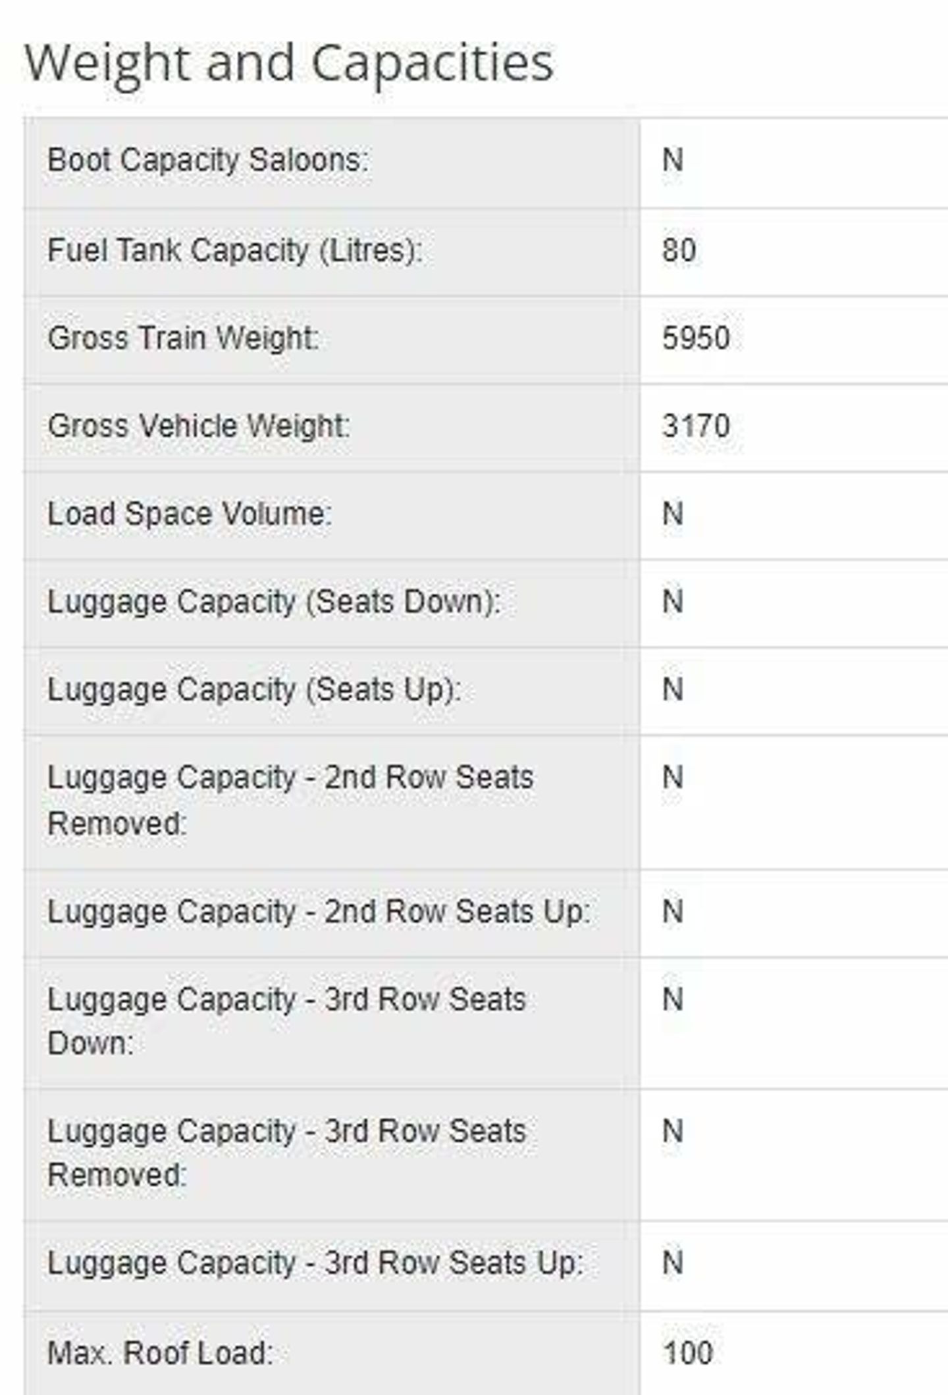Click the Load Space Volume row label
The image size is (948, 1395).
[x=190, y=514]
